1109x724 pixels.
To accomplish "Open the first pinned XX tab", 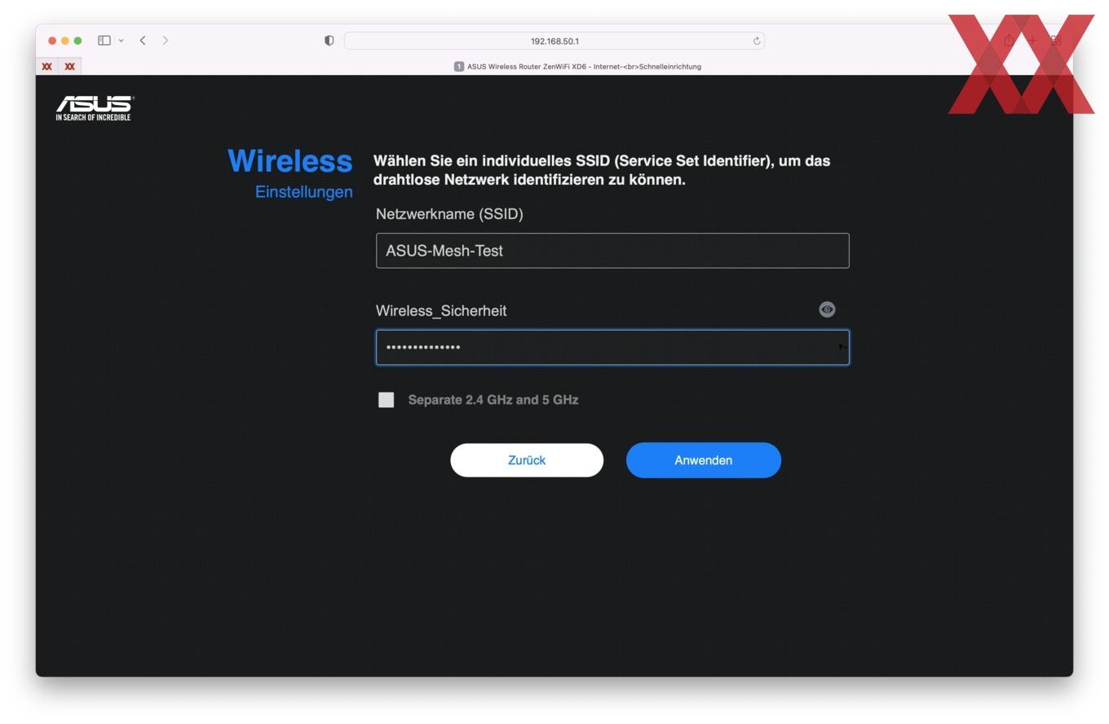I will [x=47, y=67].
